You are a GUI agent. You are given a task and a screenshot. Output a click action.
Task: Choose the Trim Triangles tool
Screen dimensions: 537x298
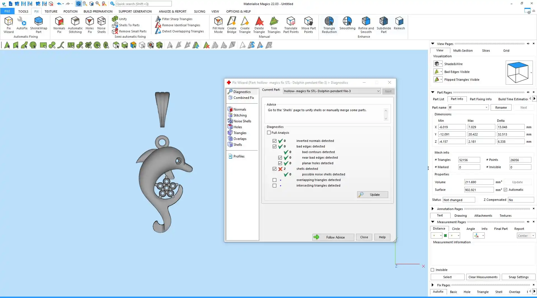[274, 25]
